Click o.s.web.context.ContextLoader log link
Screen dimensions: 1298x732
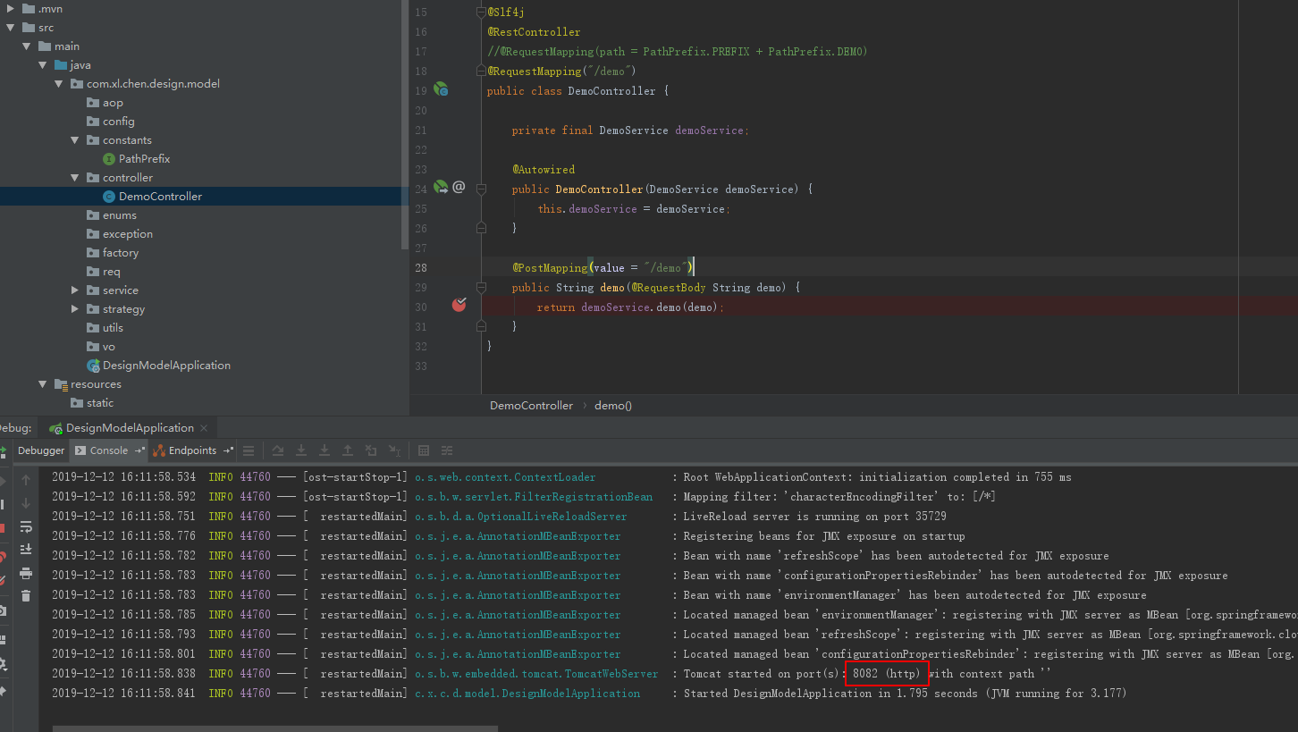point(505,477)
